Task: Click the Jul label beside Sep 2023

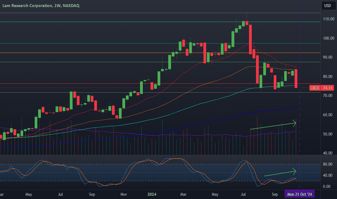Action: (60, 194)
